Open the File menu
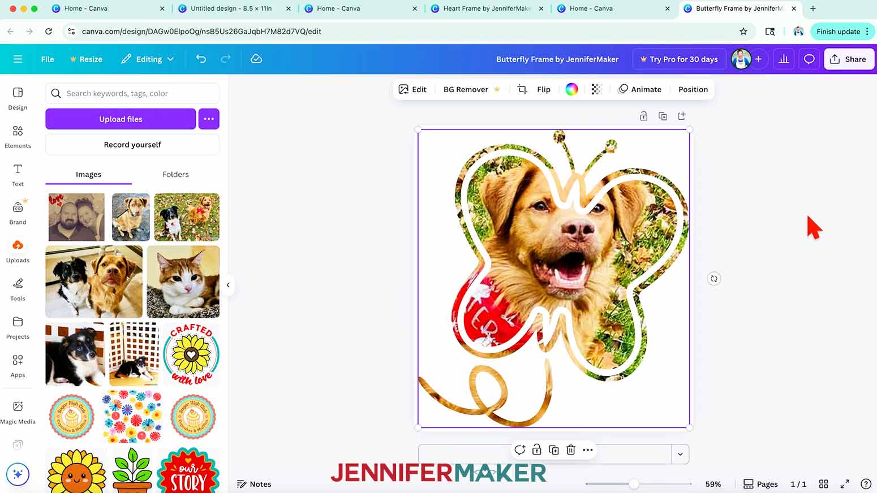The height and width of the screenshot is (493, 877). (48, 59)
